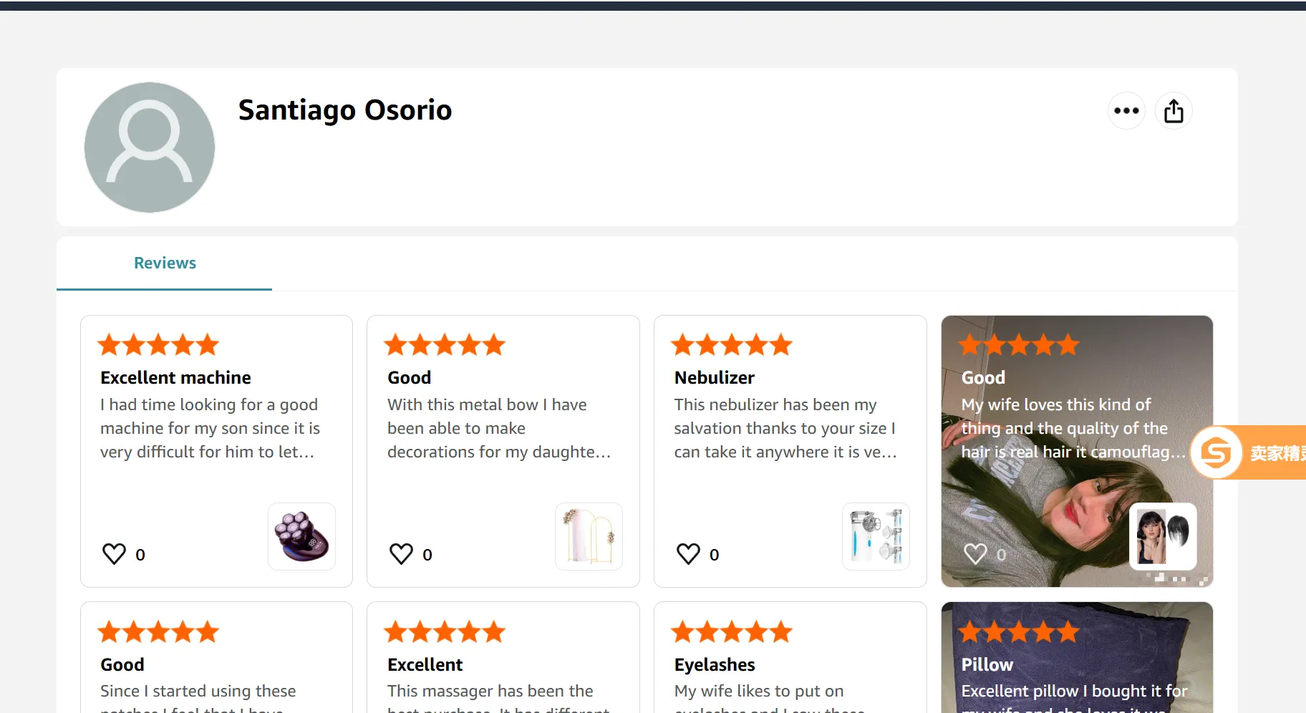The image size is (1306, 713).
Task: Select the Santiago Osorio profile name
Action: tap(345, 110)
